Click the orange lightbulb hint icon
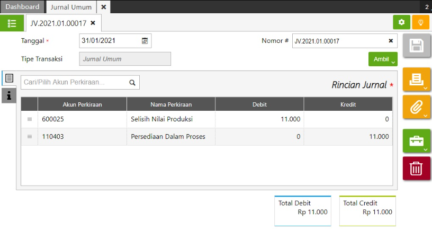This screenshot has width=432, height=229. coord(420,22)
